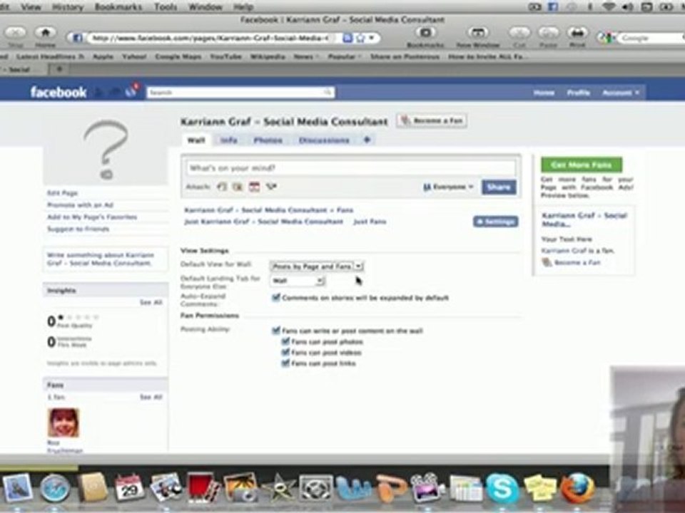The image size is (685, 513).
Task: Open the Account dropdown menu
Action: point(621,93)
